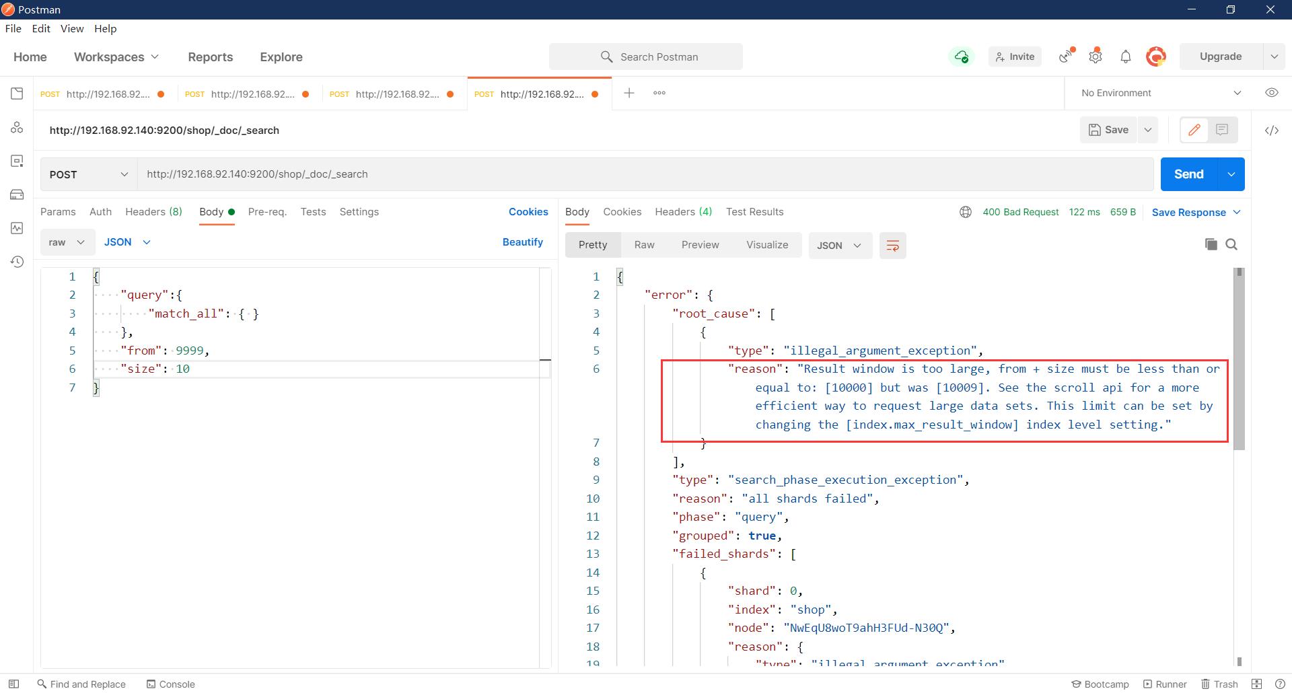Open the environment quick look eye icon
The image size is (1292, 693).
click(1271, 93)
